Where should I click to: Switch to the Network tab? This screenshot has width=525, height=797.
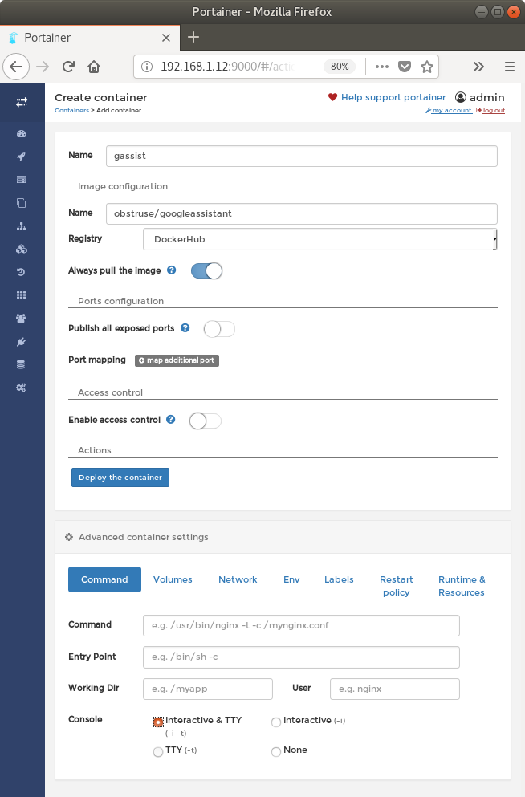pyautogui.click(x=238, y=579)
